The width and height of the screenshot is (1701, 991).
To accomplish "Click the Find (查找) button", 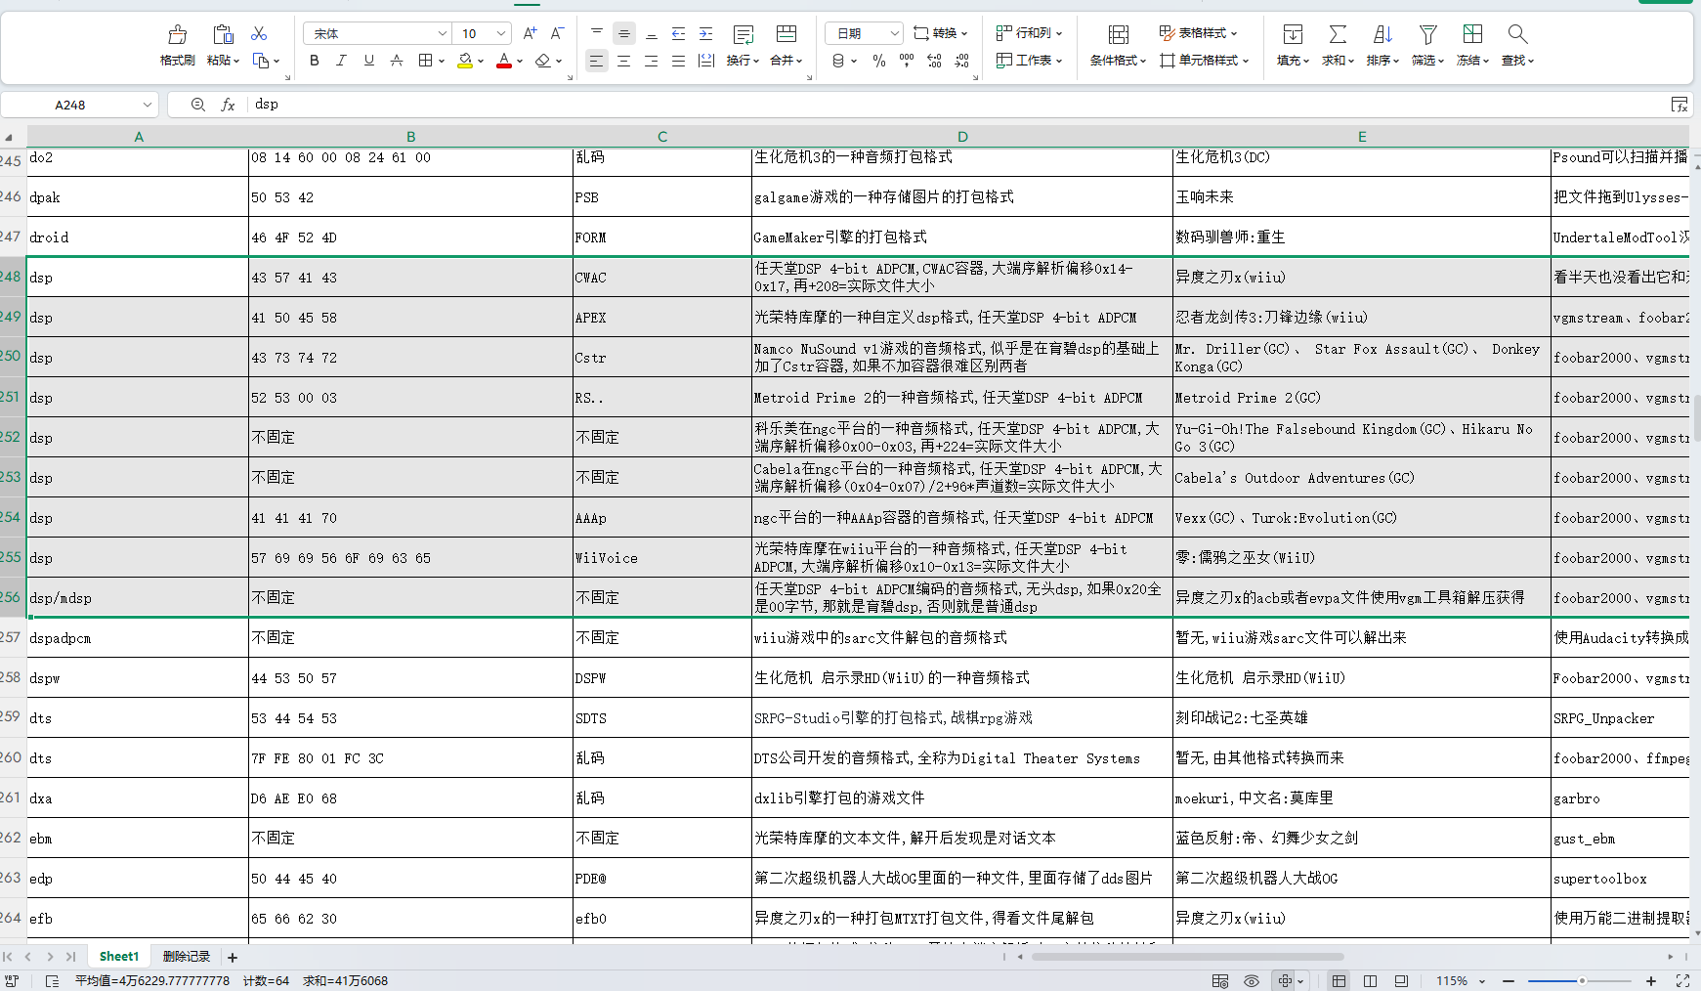I will (x=1517, y=45).
